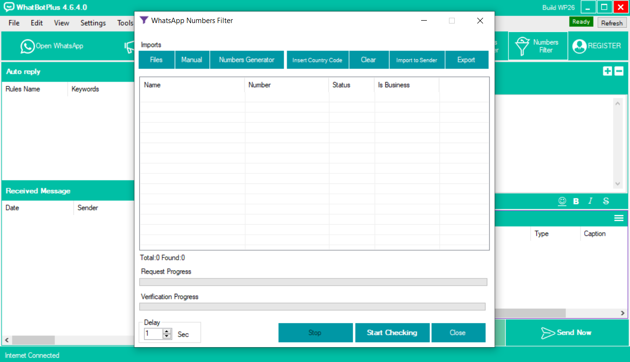Click message box scrollbar up arrow
The height and width of the screenshot is (362, 630).
(618, 103)
